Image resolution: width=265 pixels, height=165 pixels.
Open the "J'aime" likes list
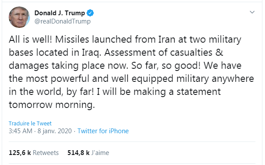pyautogui.click(x=100, y=153)
